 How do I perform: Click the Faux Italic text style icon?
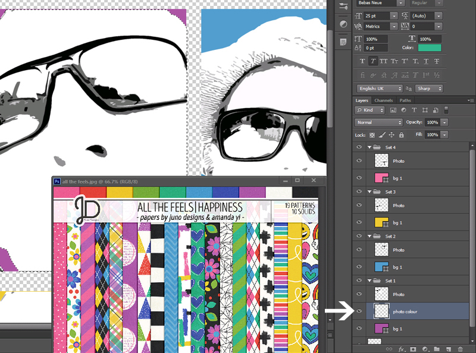tap(373, 61)
